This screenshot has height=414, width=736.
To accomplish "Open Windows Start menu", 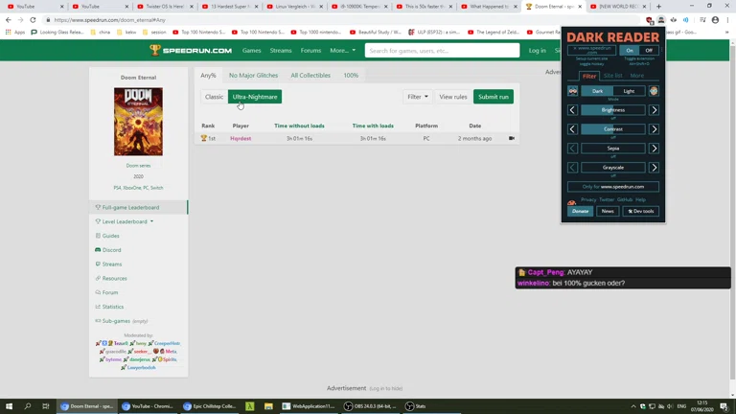I will 8,406.
